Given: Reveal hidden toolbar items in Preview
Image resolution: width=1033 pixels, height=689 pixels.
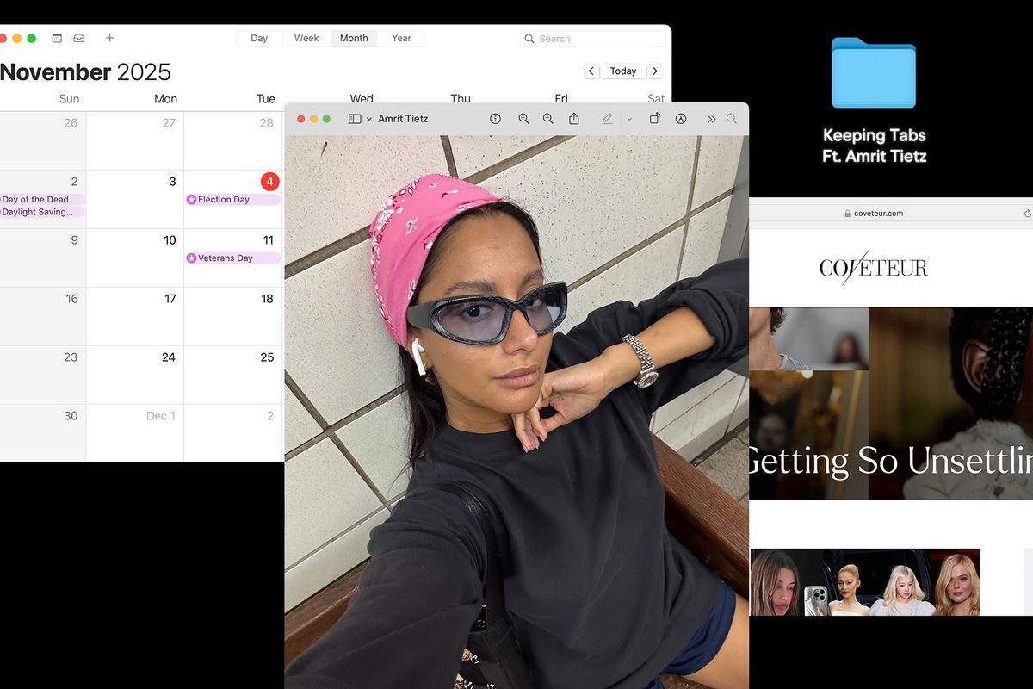Looking at the screenshot, I should click(711, 118).
